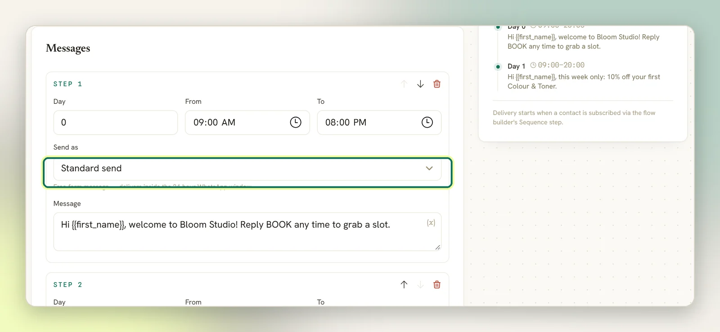Click into the Step 1 Message textarea

tap(247, 232)
